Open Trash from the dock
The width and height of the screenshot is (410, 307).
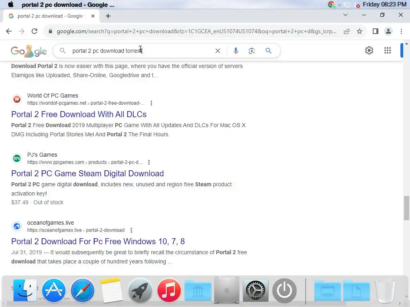coord(385,290)
